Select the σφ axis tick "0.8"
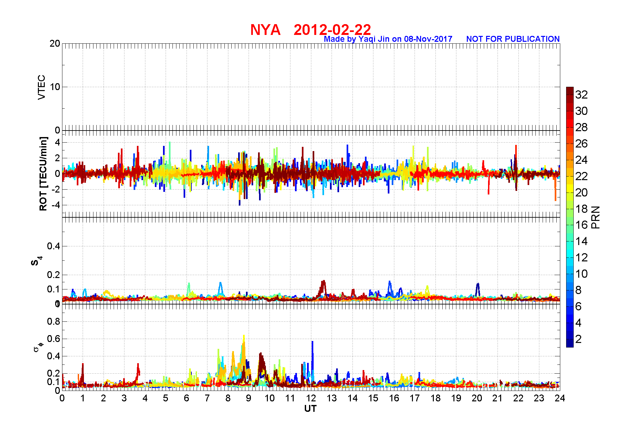This screenshot has height=434, width=622. pyautogui.click(x=54, y=321)
